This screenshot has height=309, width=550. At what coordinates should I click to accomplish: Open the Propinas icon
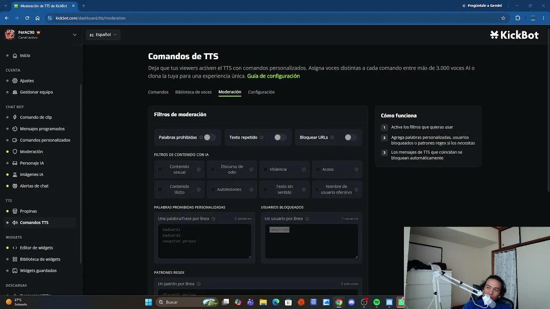[x=15, y=211]
